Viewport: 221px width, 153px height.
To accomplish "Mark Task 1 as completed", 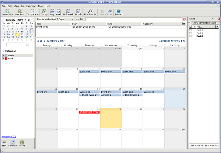I will click(190, 30).
